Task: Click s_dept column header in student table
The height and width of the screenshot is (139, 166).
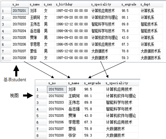Action: (x=151, y=4)
